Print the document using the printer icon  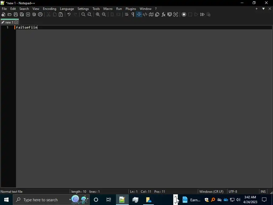click(x=40, y=14)
